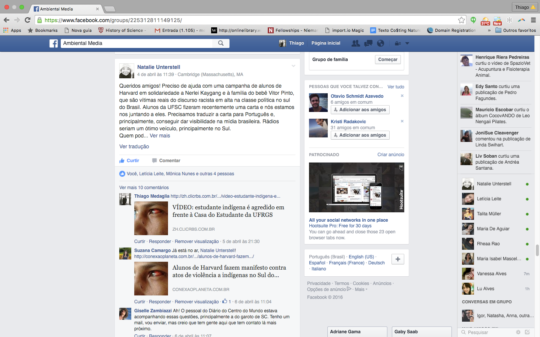Focus the Facebook search field
This screenshot has width=540, height=337.
pyautogui.click(x=137, y=43)
